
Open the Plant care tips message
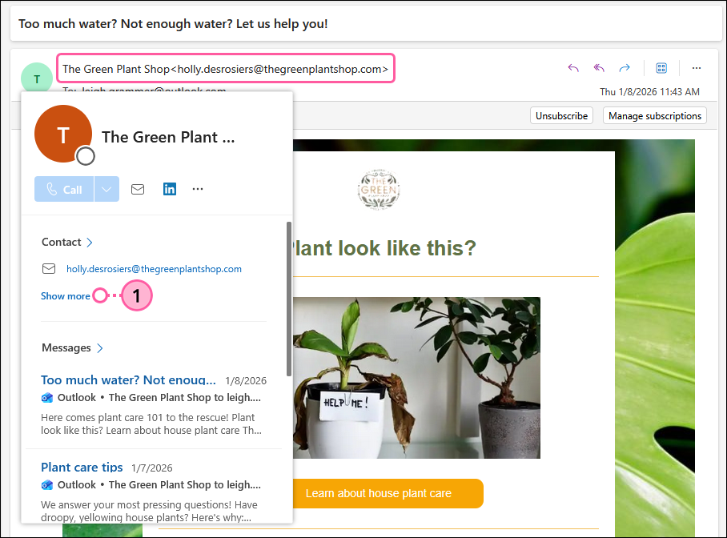click(82, 467)
